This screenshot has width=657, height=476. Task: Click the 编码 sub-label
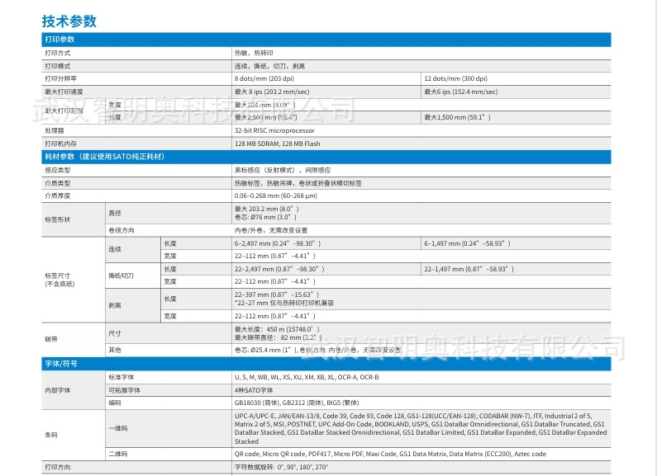115,403
